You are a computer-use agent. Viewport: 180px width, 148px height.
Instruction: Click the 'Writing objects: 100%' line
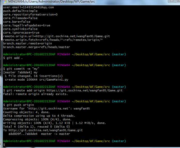click(54, 123)
